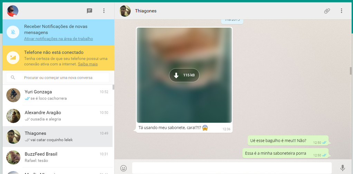Click the grey ticks in Alexandre Aragão's preview
The image size is (353, 174).
[x=27, y=119]
